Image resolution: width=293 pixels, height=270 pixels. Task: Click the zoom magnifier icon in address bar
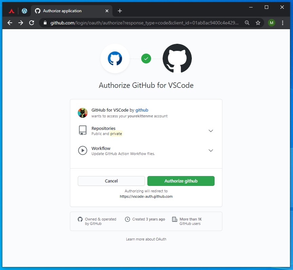pos(247,23)
